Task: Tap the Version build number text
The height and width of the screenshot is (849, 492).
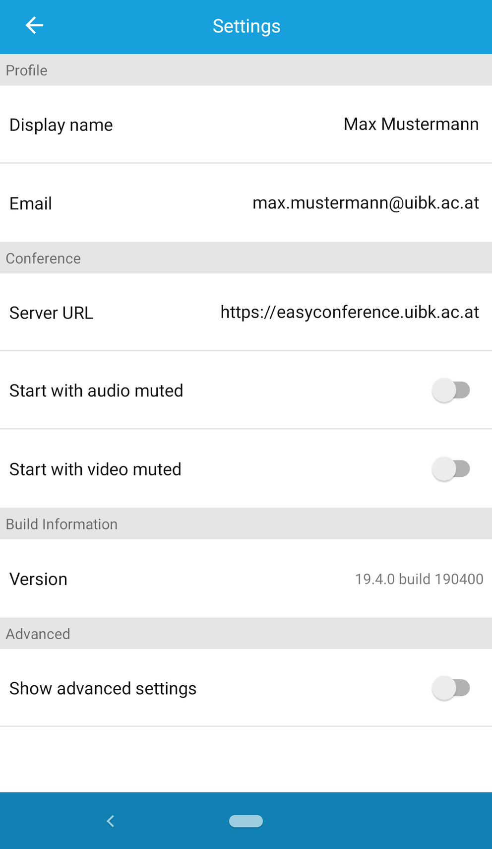Action: (419, 579)
